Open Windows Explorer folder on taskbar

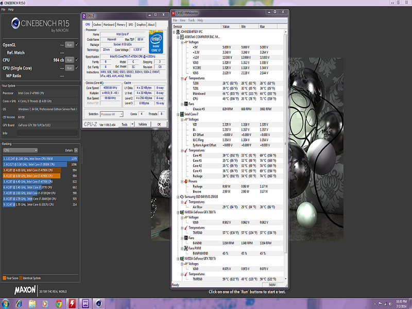coord(32,304)
